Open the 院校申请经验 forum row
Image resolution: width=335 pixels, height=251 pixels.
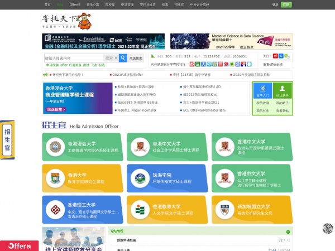tap(200, 240)
